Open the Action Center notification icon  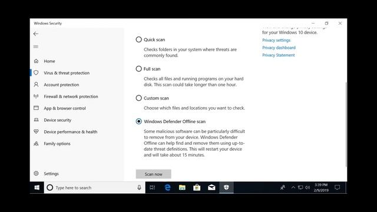pyautogui.click(x=337, y=187)
